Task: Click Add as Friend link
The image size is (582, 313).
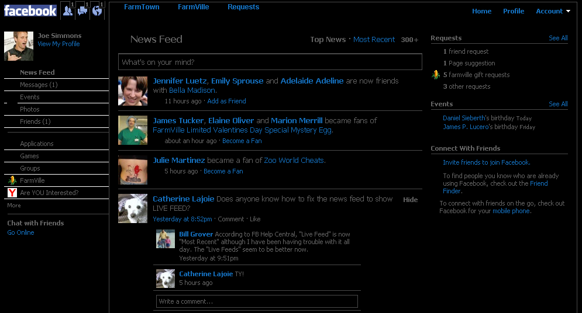Action: point(226,101)
